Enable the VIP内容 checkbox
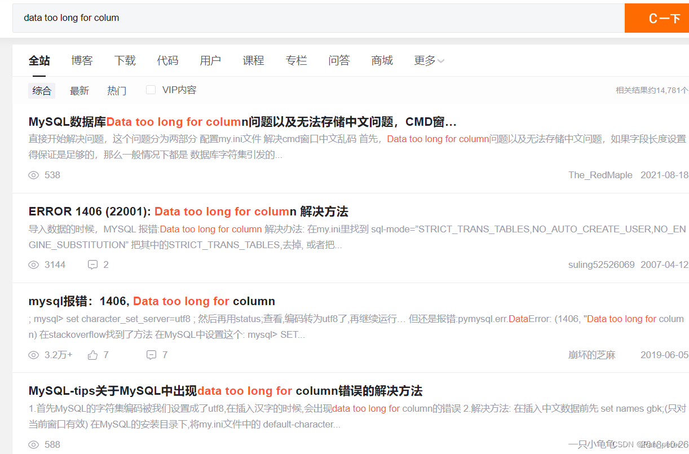The image size is (689, 454). (x=151, y=90)
